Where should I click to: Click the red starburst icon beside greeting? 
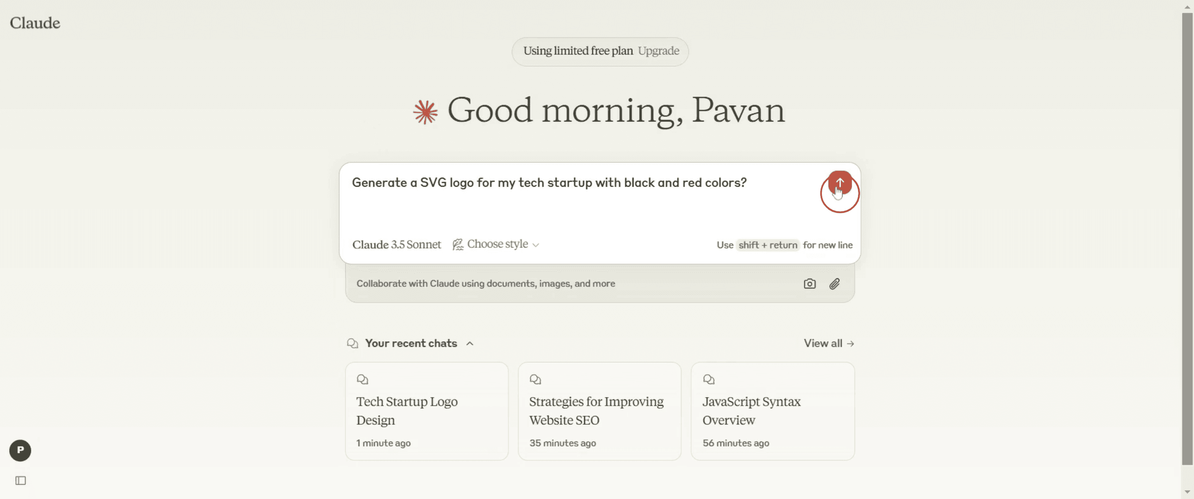point(425,112)
